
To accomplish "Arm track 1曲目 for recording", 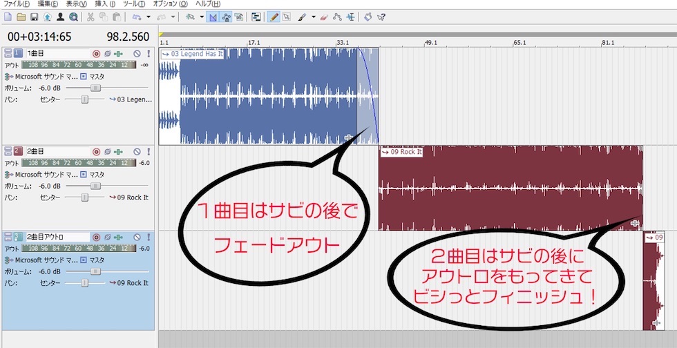I will click(x=97, y=54).
